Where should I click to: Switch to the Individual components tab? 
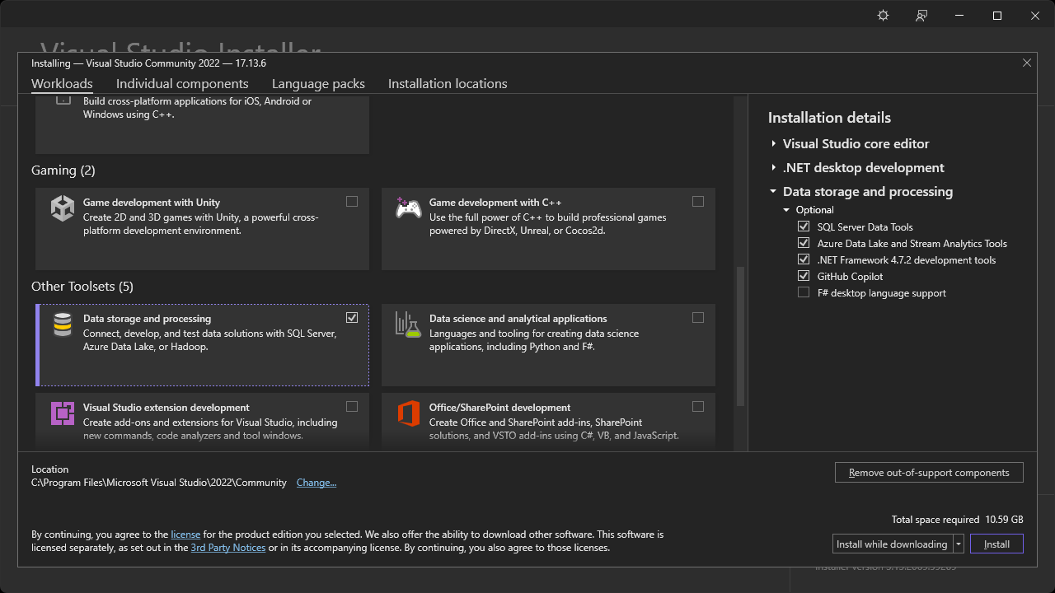click(x=182, y=83)
